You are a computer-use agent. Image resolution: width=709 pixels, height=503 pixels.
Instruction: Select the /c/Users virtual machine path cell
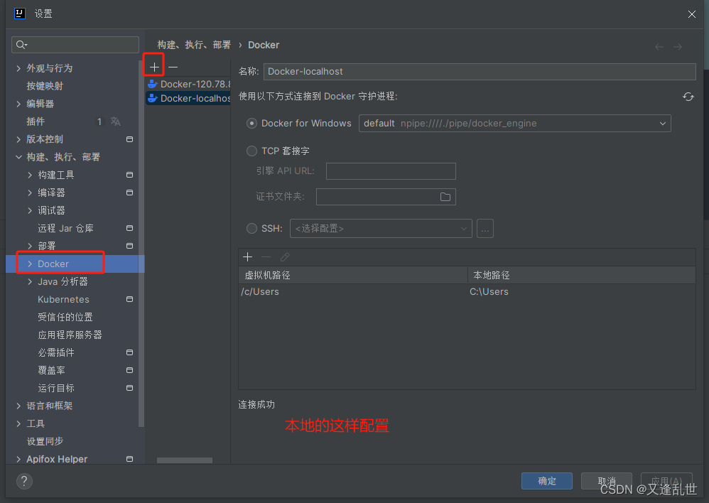pos(352,292)
